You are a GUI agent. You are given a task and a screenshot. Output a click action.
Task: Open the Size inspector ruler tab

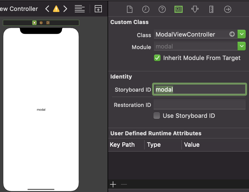[211, 9]
